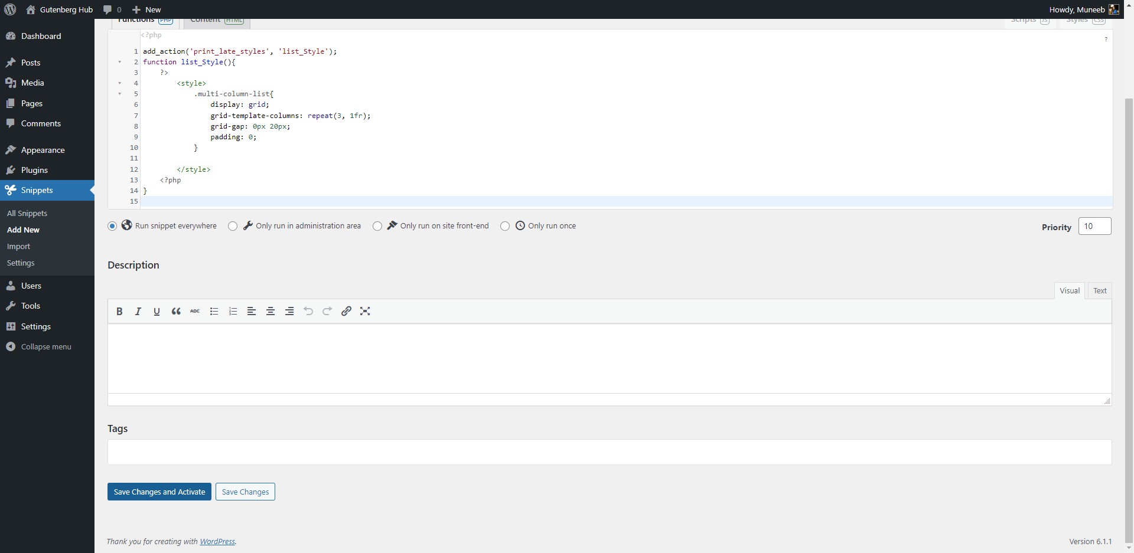This screenshot has height=553, width=1134.
Task: Open the Collapse menu option
Action: (x=45, y=346)
